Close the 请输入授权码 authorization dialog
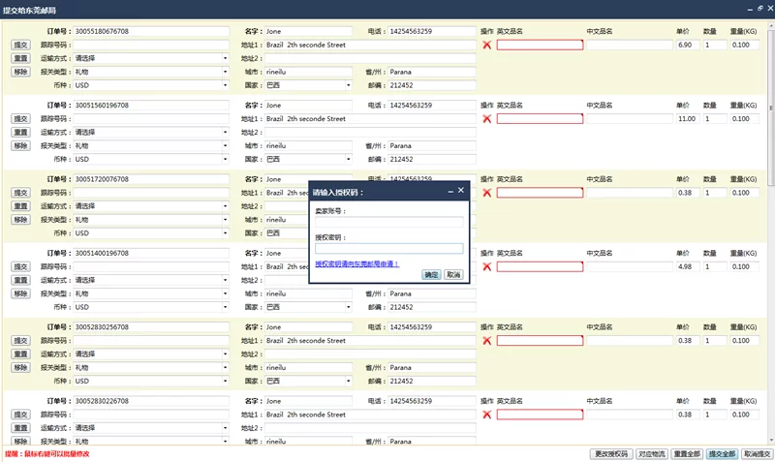The width and height of the screenshot is (775, 462). click(461, 192)
